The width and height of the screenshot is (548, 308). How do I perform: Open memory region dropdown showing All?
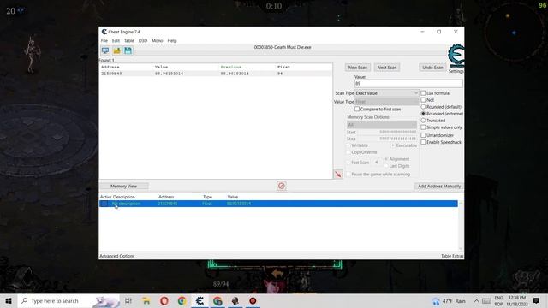pyautogui.click(x=382, y=125)
